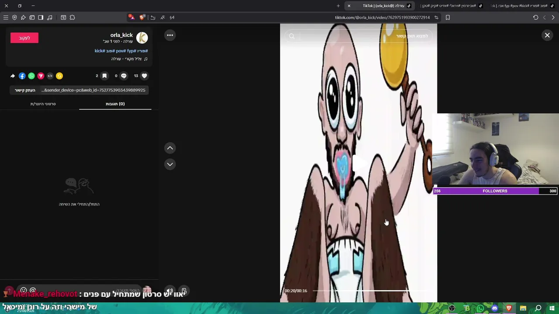This screenshot has height=314, width=559.
Task: Open Discord from the taskbar
Action: (494, 308)
